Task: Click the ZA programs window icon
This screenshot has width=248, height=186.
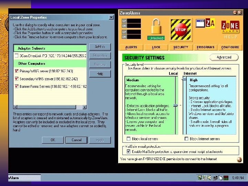Action: tap(205, 23)
